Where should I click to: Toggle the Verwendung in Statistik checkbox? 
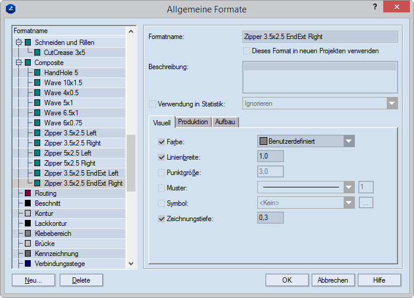(153, 104)
